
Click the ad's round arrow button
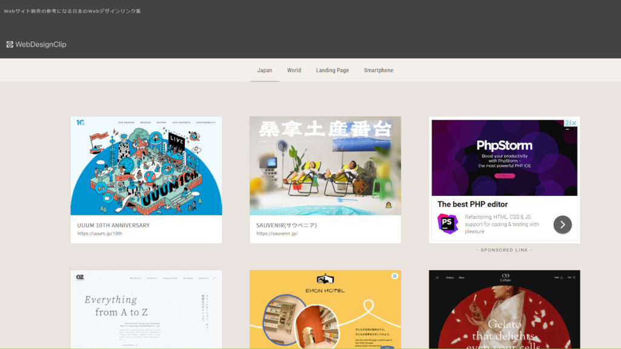[x=562, y=224]
